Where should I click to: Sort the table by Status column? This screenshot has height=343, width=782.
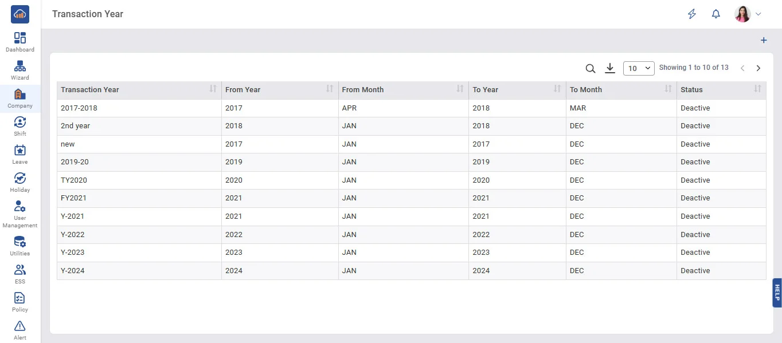[757, 89]
